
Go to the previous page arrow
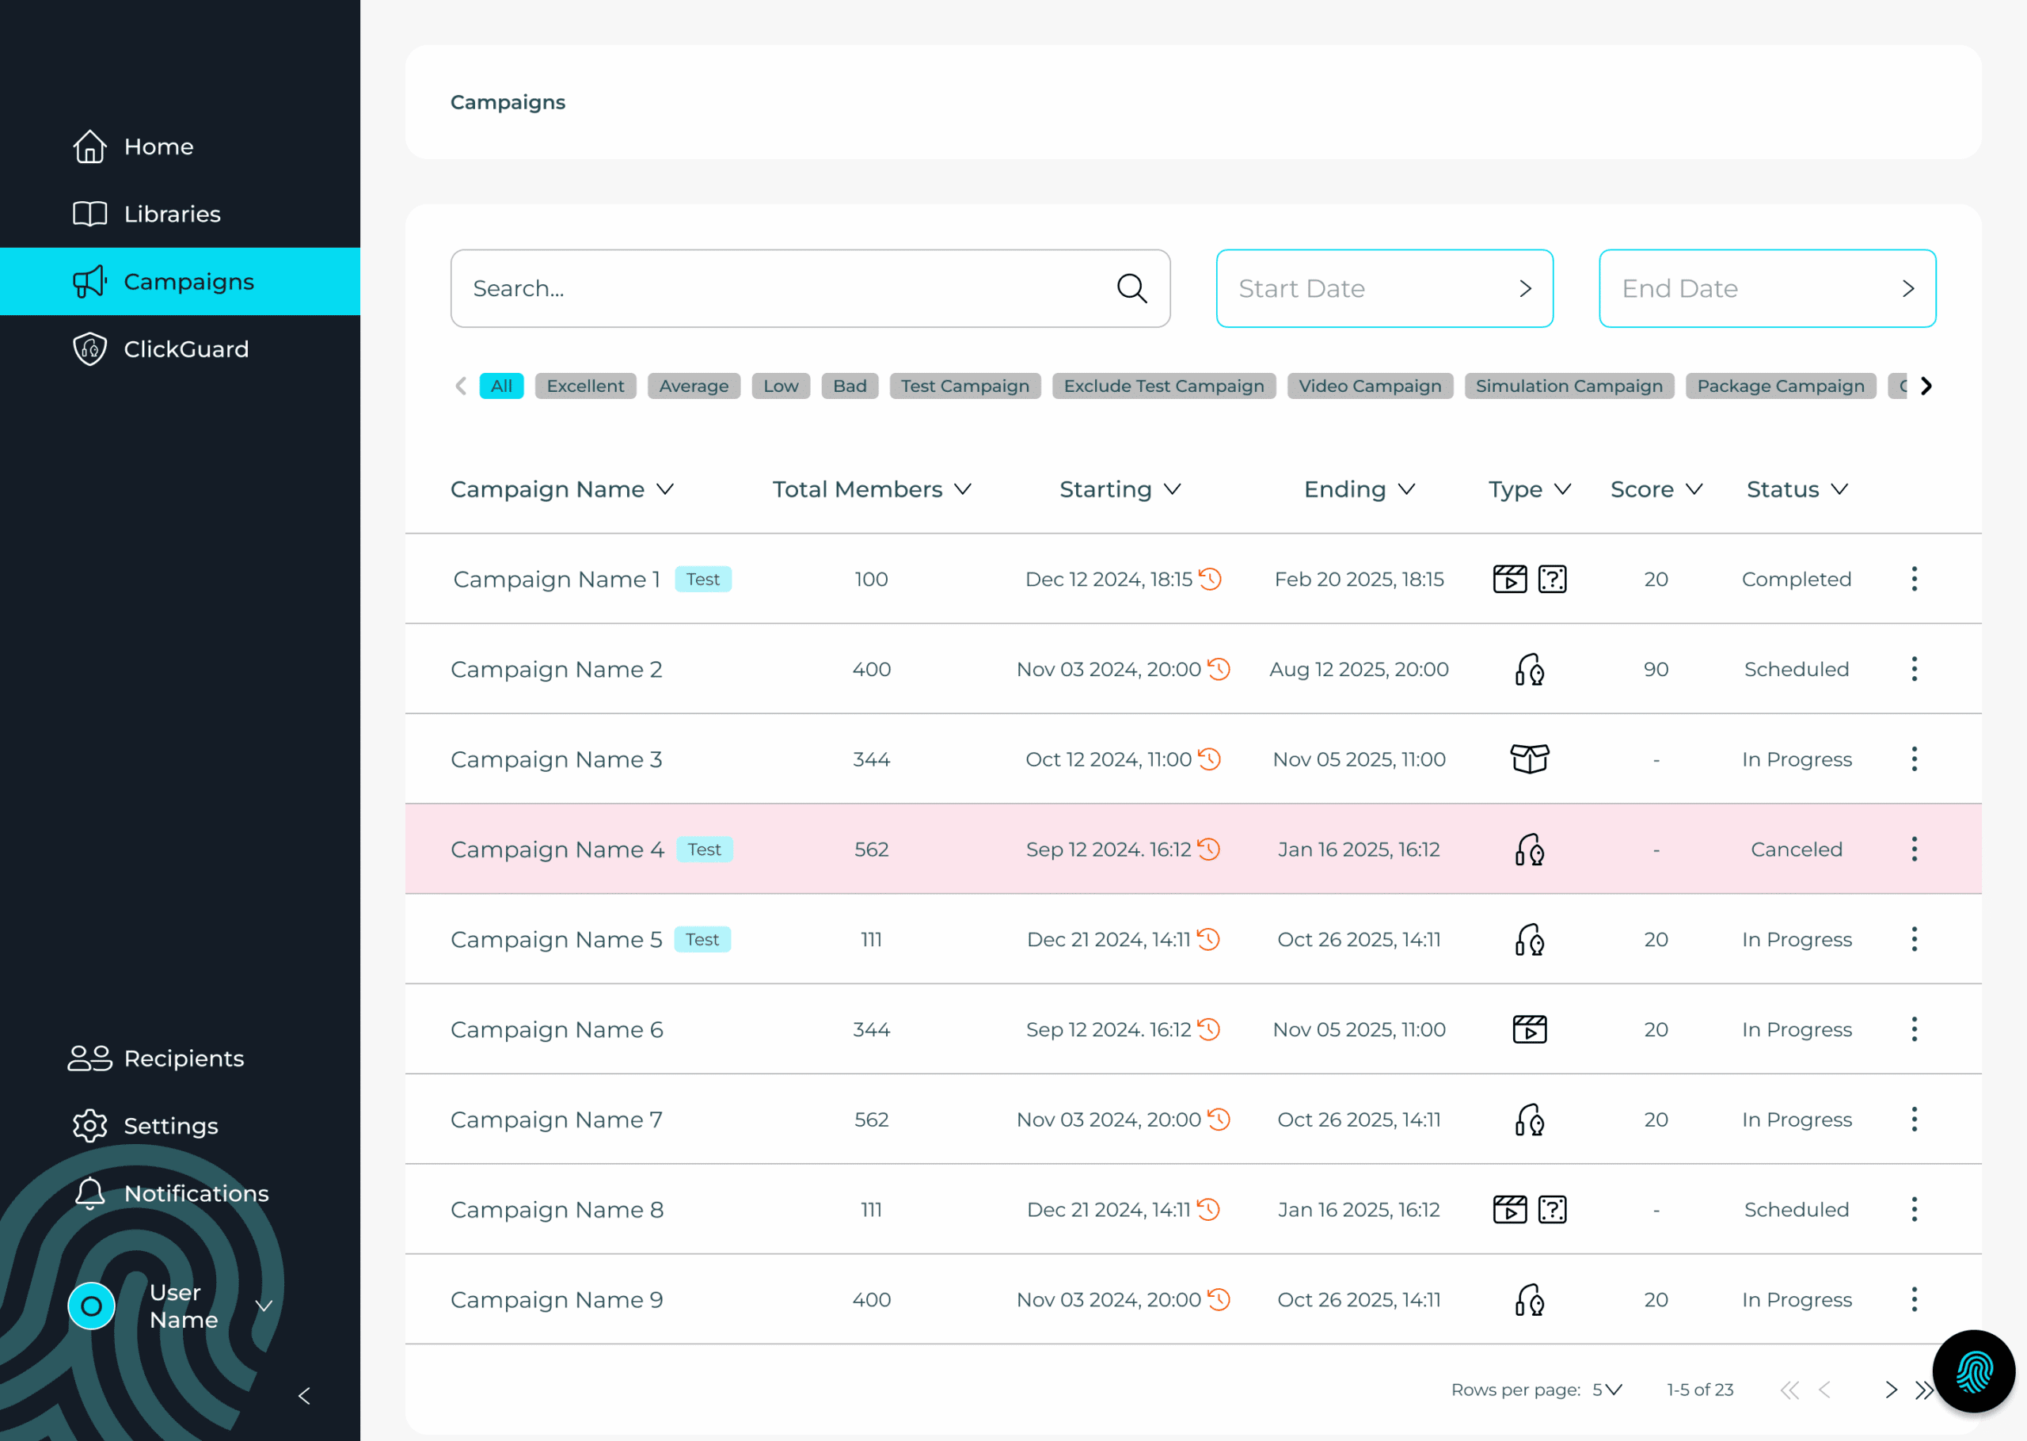(1825, 1390)
